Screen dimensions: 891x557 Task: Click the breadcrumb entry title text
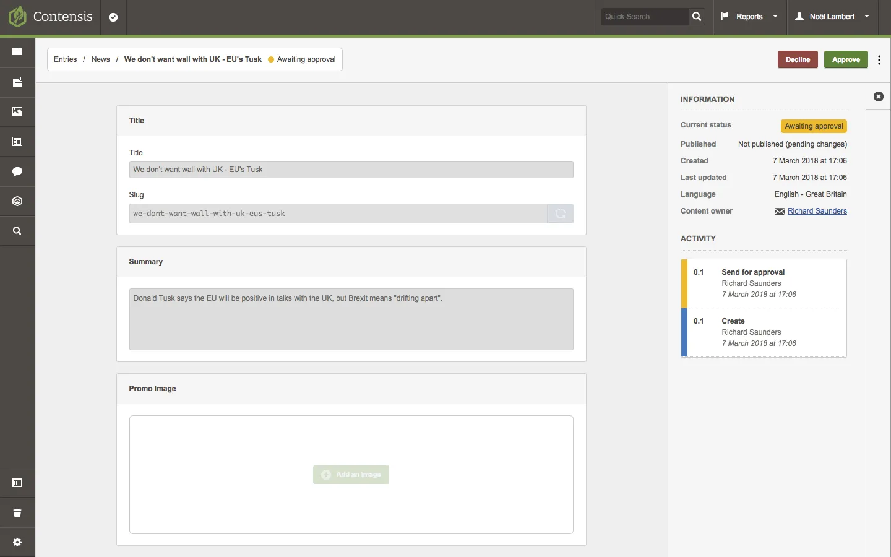point(193,59)
